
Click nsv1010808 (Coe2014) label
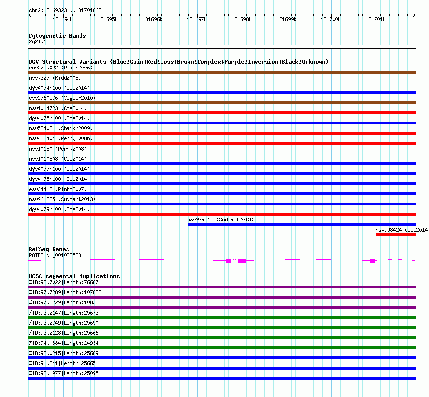coord(58,159)
